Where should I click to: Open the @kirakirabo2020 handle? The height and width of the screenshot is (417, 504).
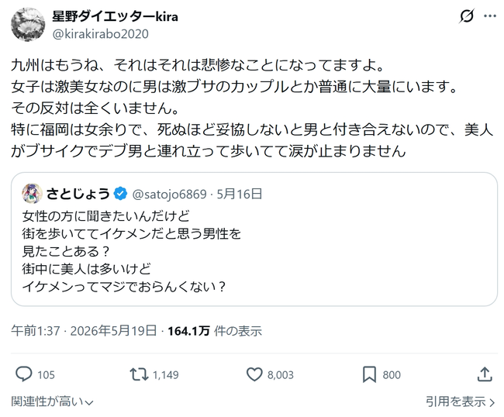(100, 34)
